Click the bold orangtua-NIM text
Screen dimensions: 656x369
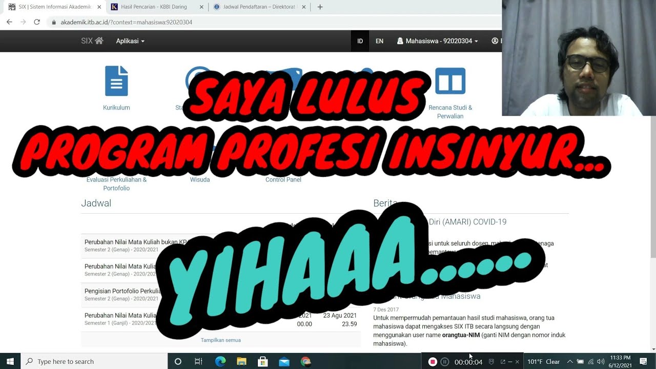pyautogui.click(x=461, y=335)
